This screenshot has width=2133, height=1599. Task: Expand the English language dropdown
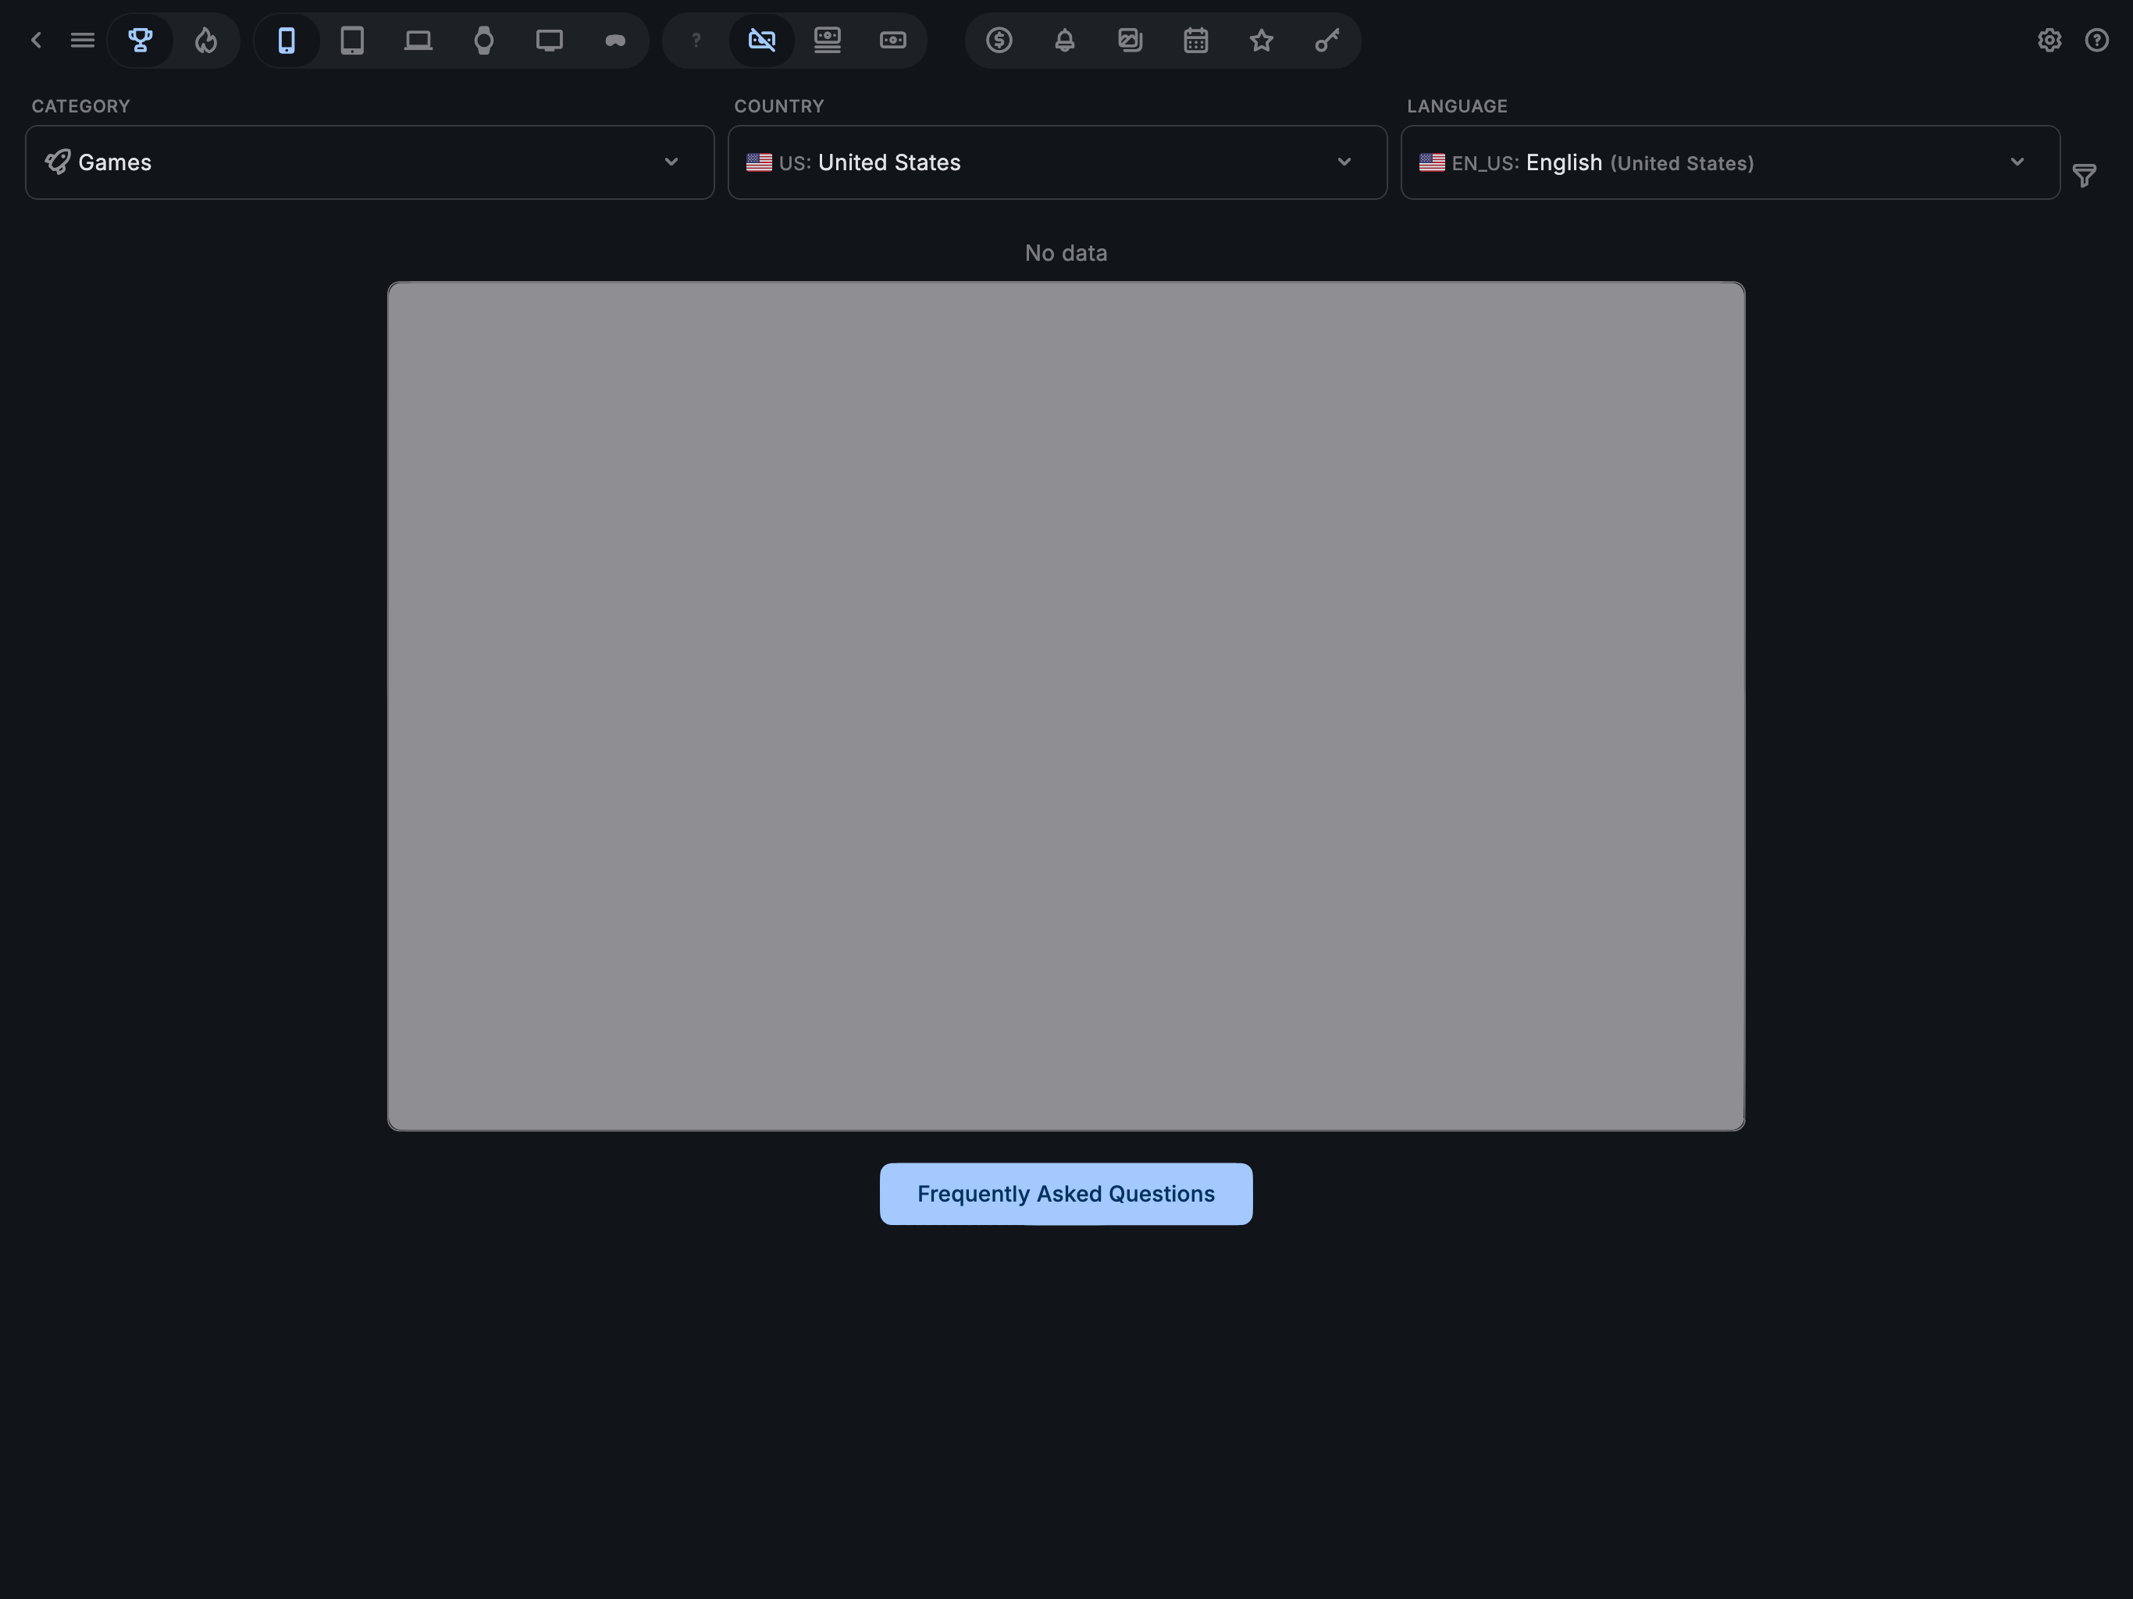[x=2017, y=162]
